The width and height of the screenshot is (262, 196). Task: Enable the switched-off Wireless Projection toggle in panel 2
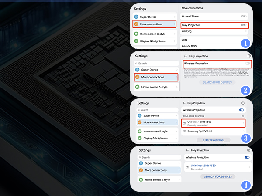click(x=248, y=64)
